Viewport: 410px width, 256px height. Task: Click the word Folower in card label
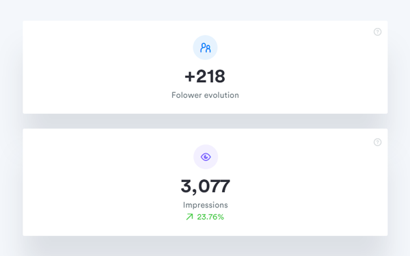(x=187, y=95)
